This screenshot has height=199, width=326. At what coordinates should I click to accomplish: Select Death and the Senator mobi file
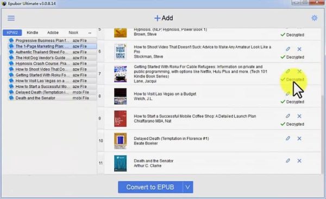tap(52, 98)
